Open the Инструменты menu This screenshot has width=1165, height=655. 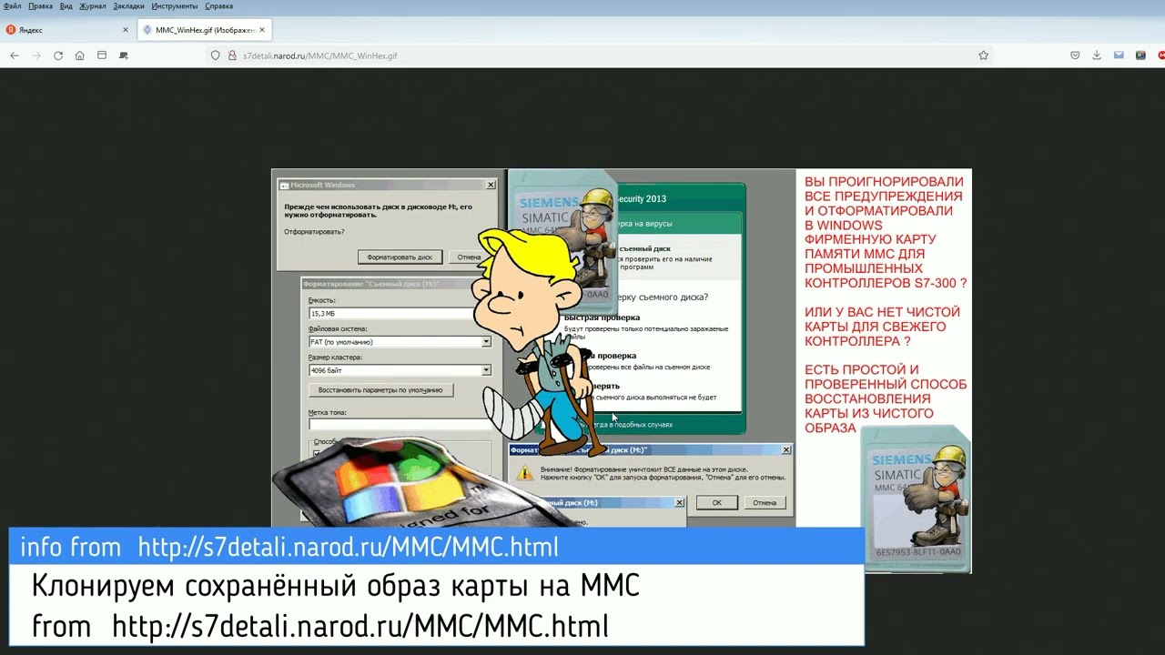pos(175,6)
